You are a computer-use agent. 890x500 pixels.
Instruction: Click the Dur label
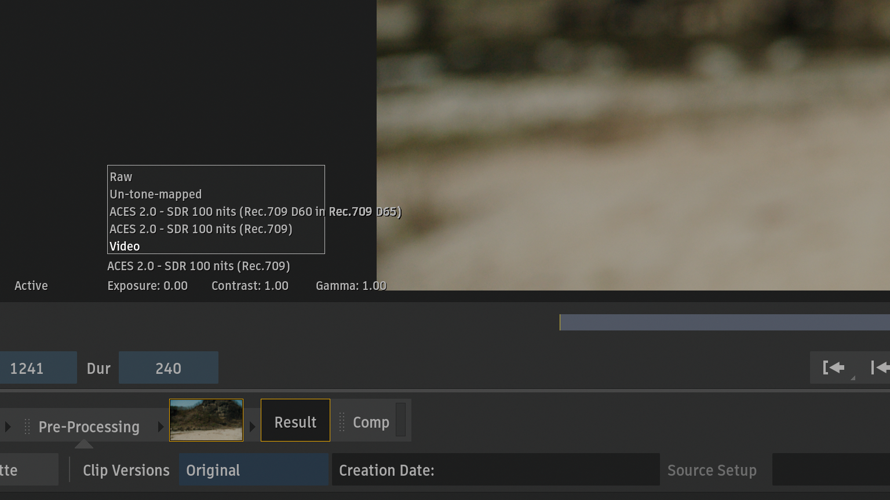tap(99, 368)
